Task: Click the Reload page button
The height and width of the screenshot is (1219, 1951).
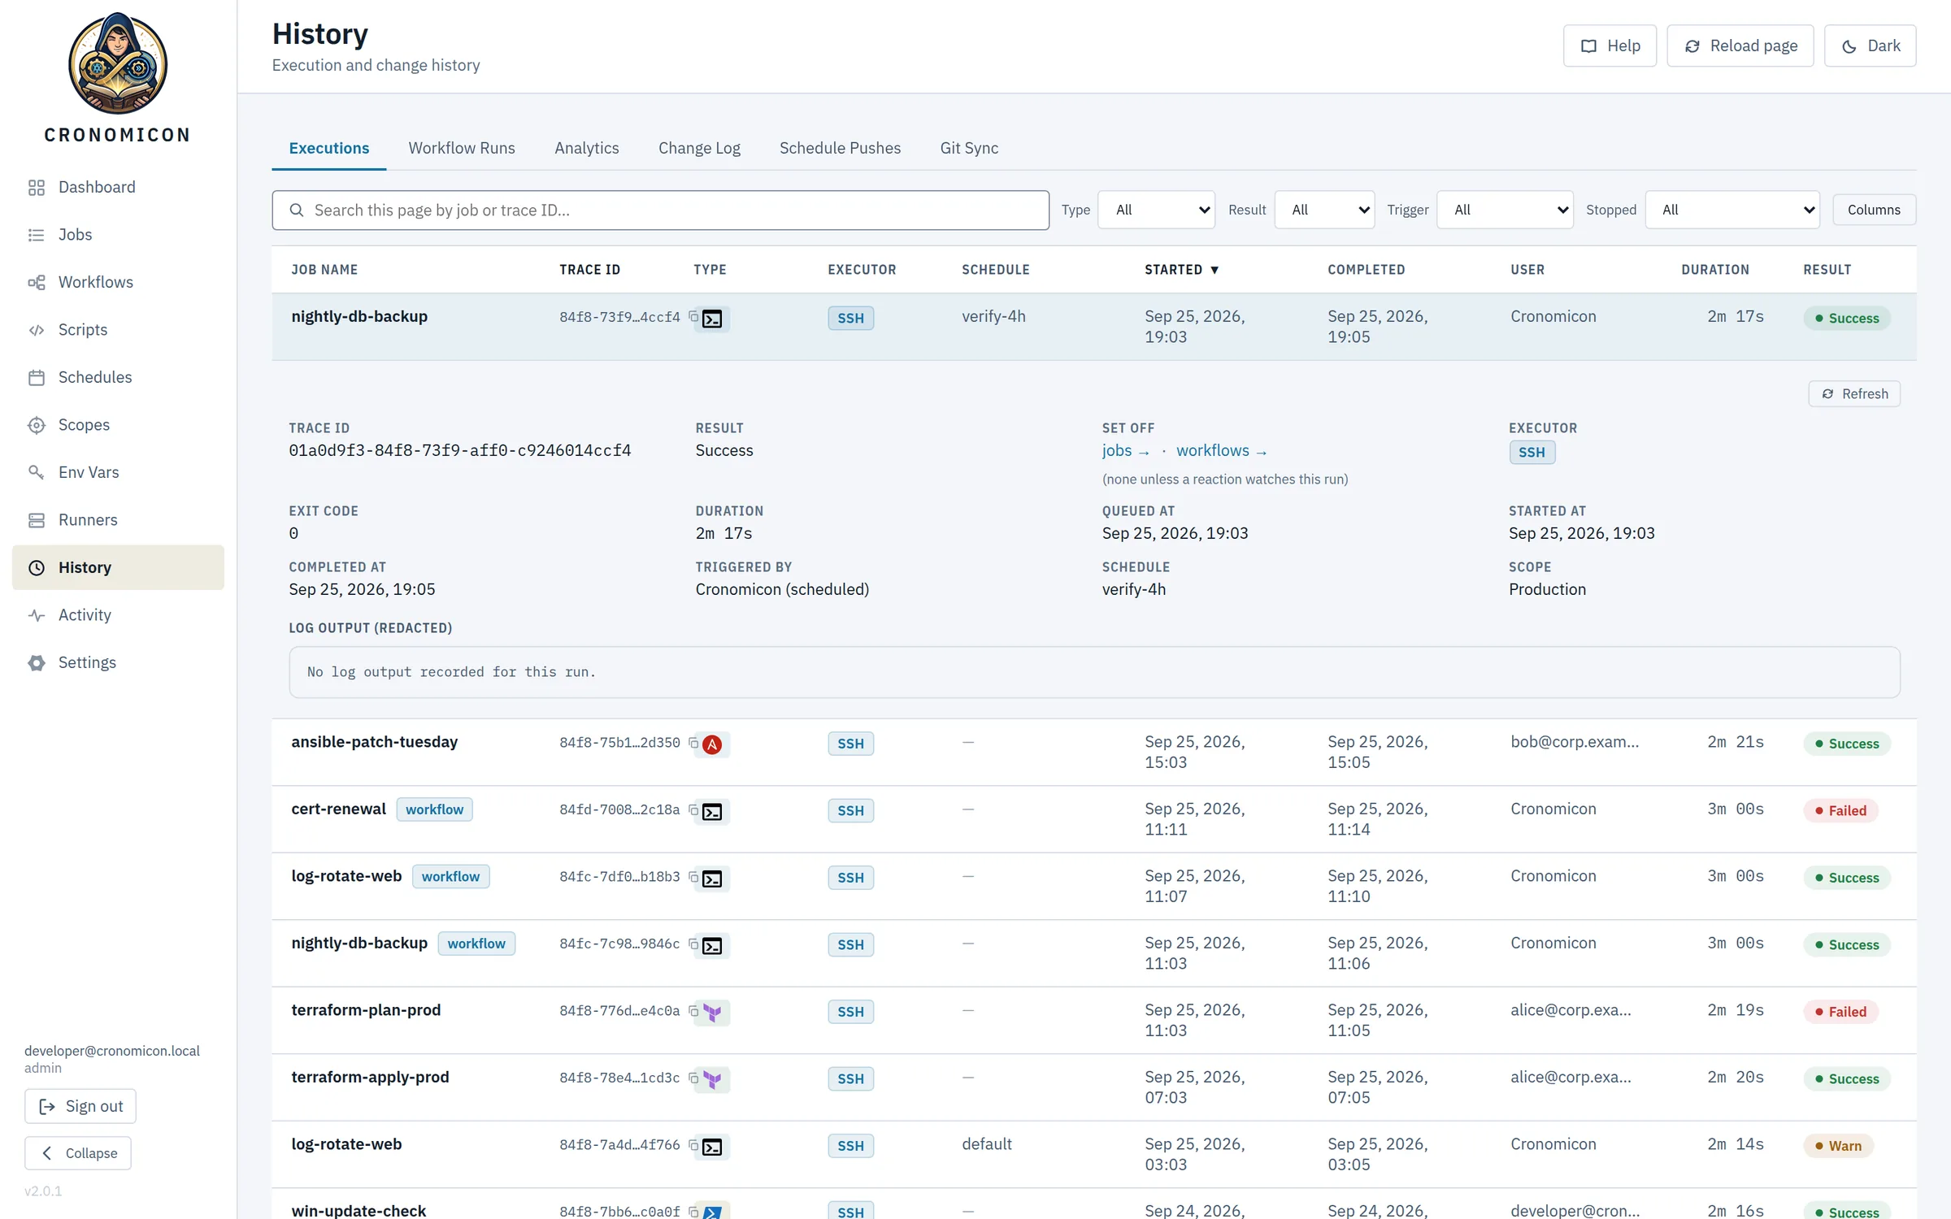Action: point(1740,46)
